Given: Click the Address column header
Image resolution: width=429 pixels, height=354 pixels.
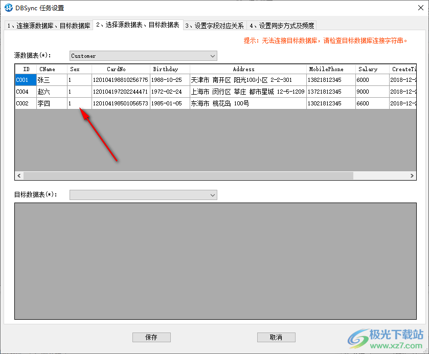Looking at the screenshot, I should [x=248, y=69].
